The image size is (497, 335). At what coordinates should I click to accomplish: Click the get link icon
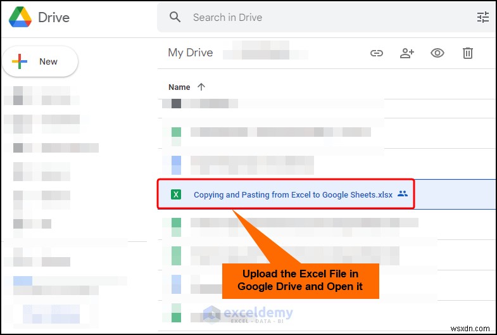click(377, 53)
